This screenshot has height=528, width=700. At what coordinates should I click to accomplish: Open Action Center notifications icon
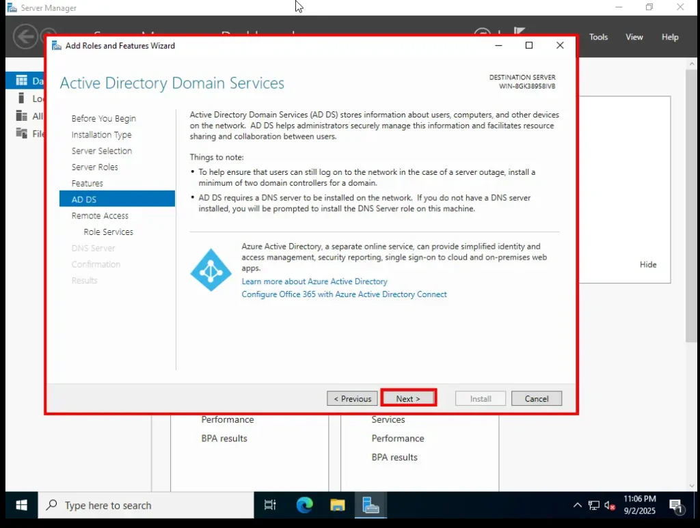click(x=676, y=505)
